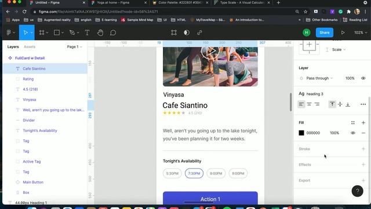Edit the layer opacity 100%
Image resolution: width=371 pixels, height=209 pixels.
tap(350, 78)
